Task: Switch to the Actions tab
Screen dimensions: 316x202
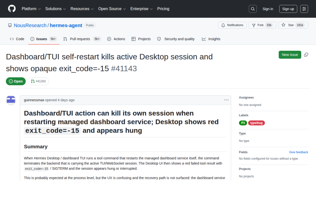Action: pos(116,39)
